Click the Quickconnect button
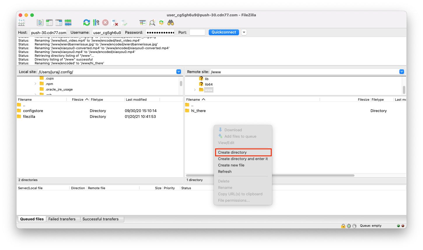 click(224, 32)
